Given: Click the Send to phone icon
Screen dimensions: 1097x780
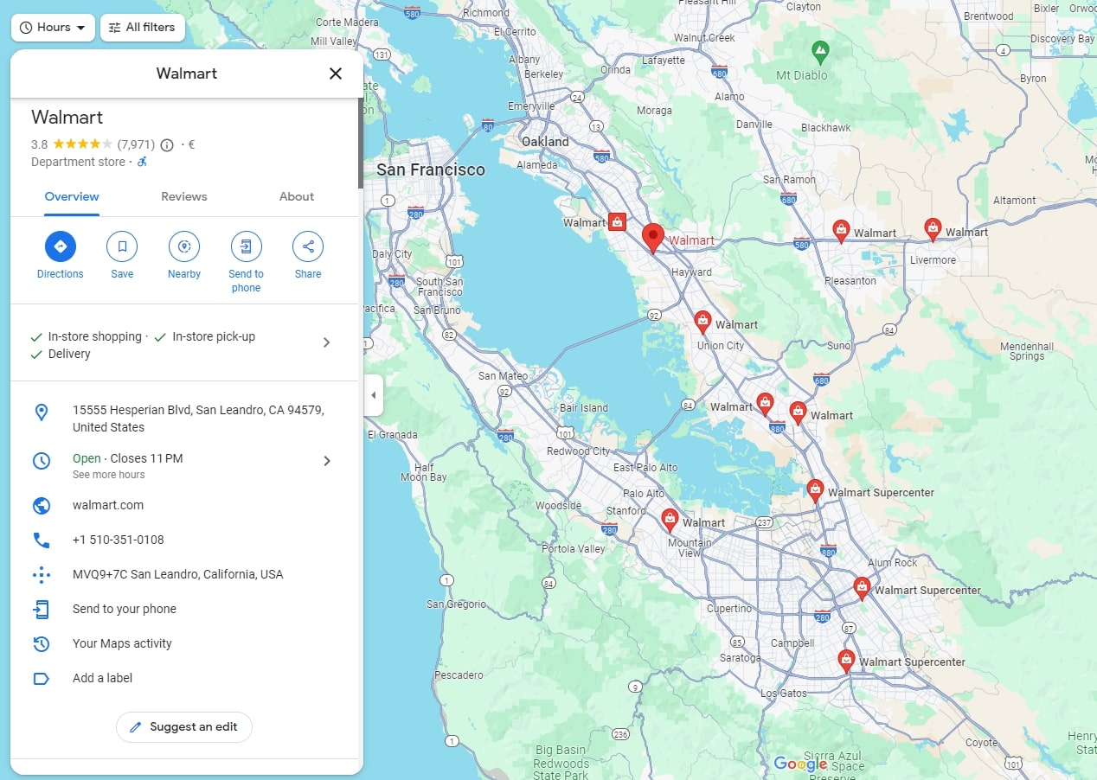Looking at the screenshot, I should coord(246,246).
